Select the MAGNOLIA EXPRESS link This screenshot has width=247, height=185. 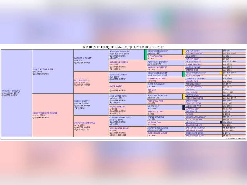point(157,67)
